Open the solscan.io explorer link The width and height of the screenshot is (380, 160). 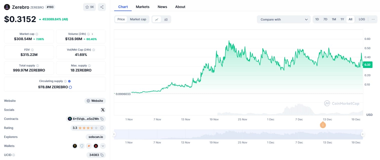[96, 137]
